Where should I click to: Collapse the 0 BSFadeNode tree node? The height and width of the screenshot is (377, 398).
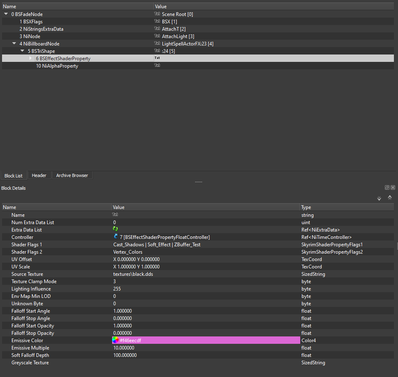6,14
